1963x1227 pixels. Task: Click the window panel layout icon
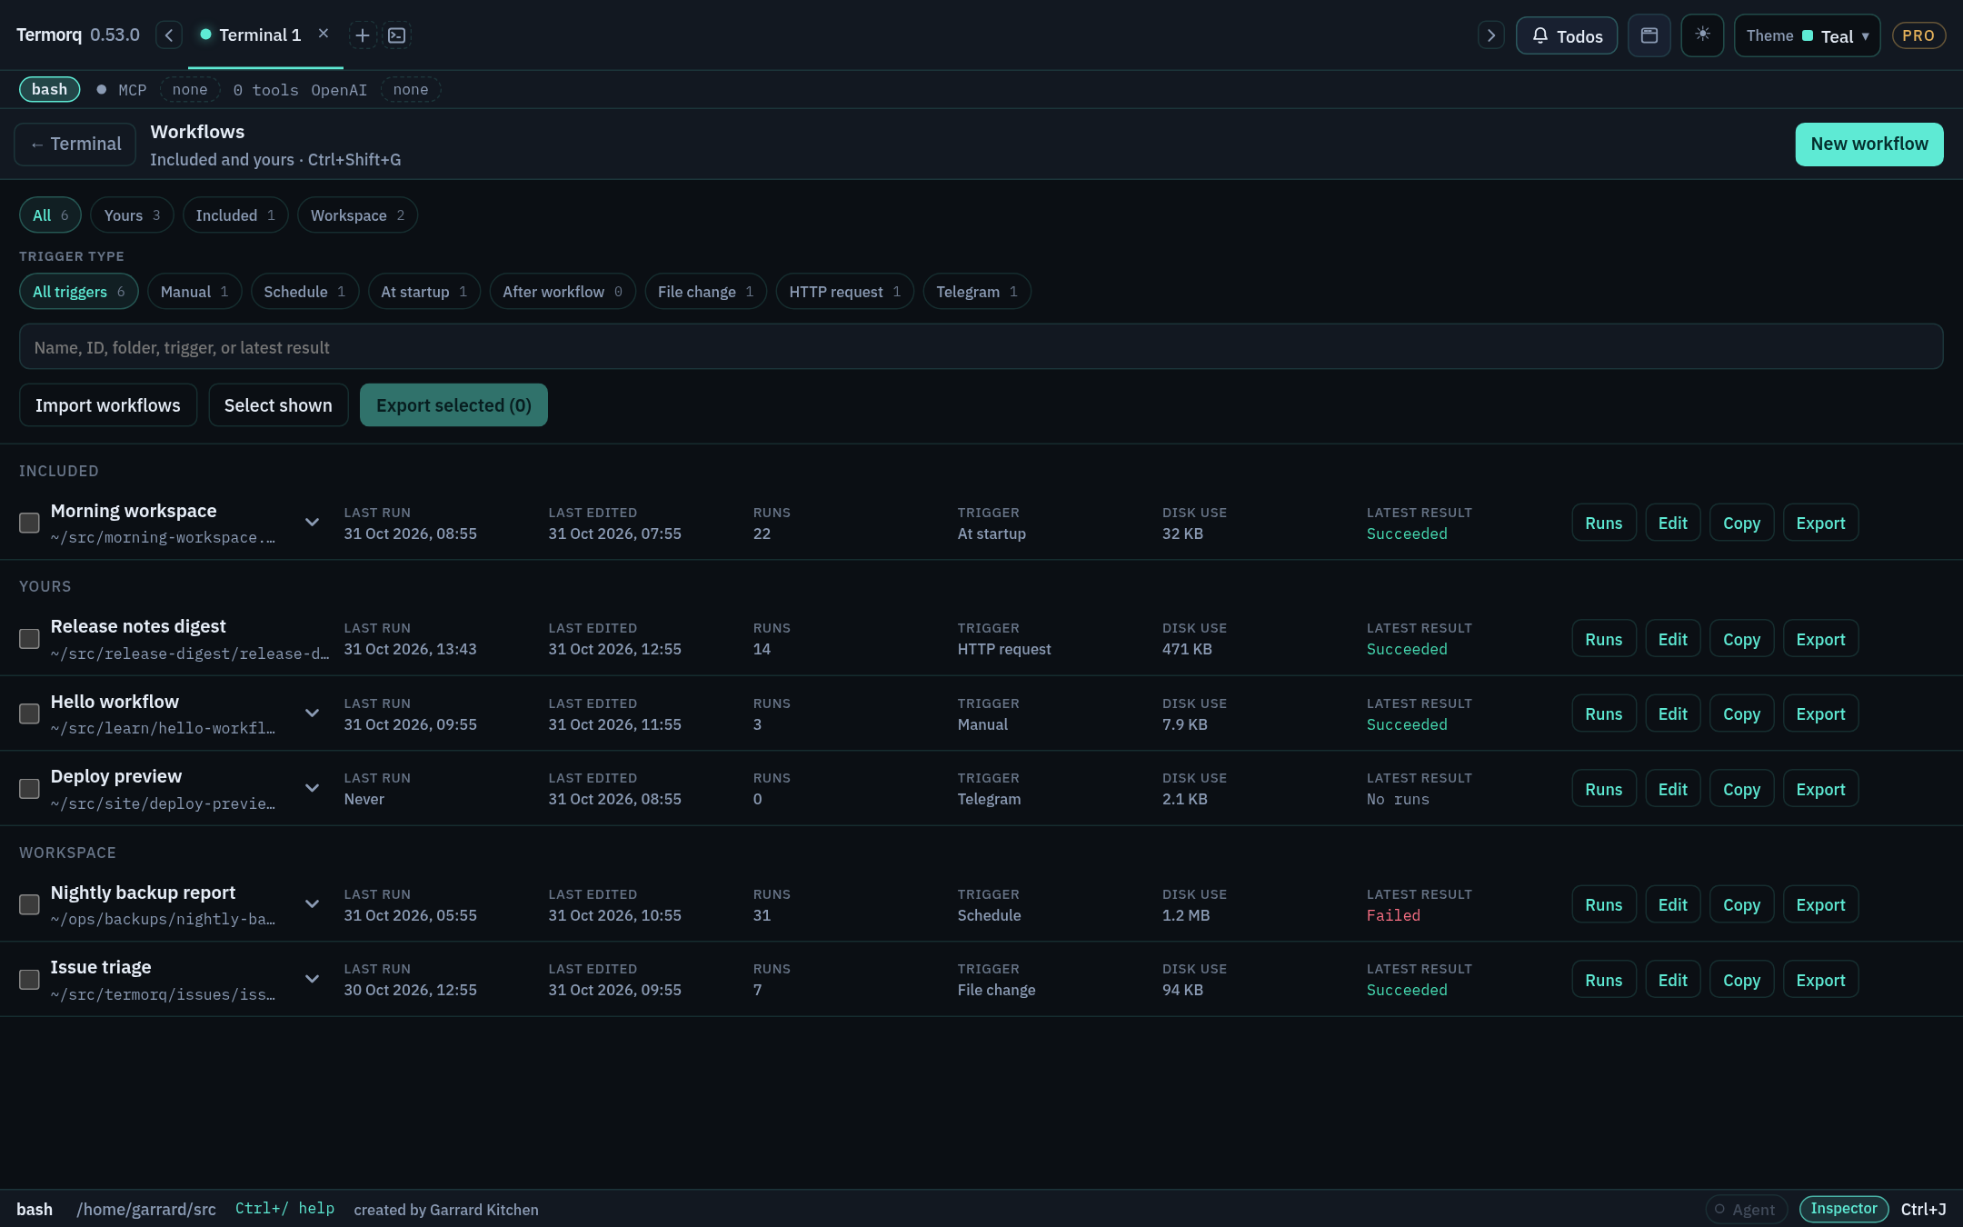pyautogui.click(x=1649, y=35)
